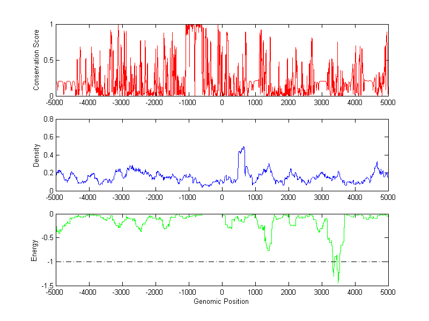Click the Conservation Score y-axis label
The height and width of the screenshot is (321, 429).
coord(36,60)
